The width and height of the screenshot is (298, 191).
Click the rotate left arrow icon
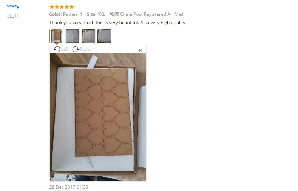coord(57,49)
